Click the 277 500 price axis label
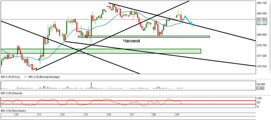Image resolution: width=271 pixels, height=120 pixels. [x=262, y=56]
